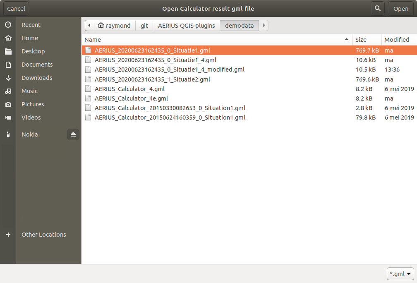Viewport: 417px width, 283px height.
Task: Click the Music note icon
Action: [x=8, y=91]
